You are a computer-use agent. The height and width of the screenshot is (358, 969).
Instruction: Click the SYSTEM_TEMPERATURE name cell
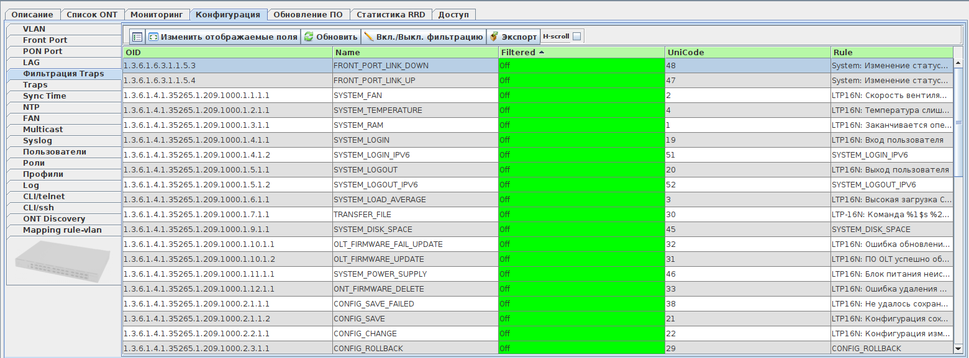pyautogui.click(x=416, y=110)
